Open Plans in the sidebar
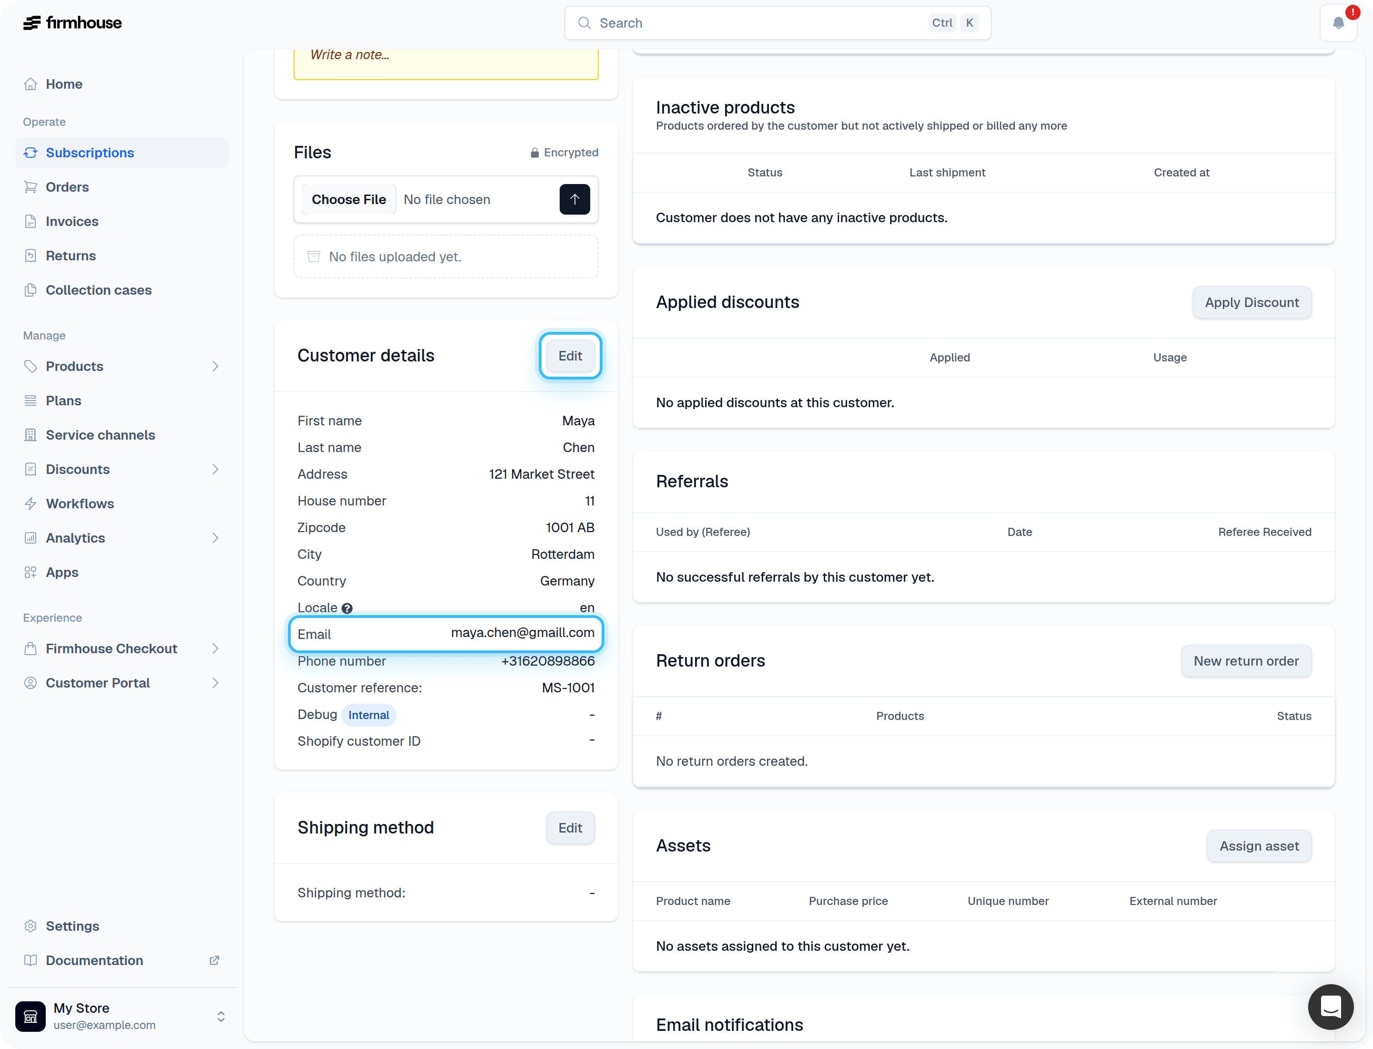Viewport: 1373px width, 1049px height. point(122,400)
